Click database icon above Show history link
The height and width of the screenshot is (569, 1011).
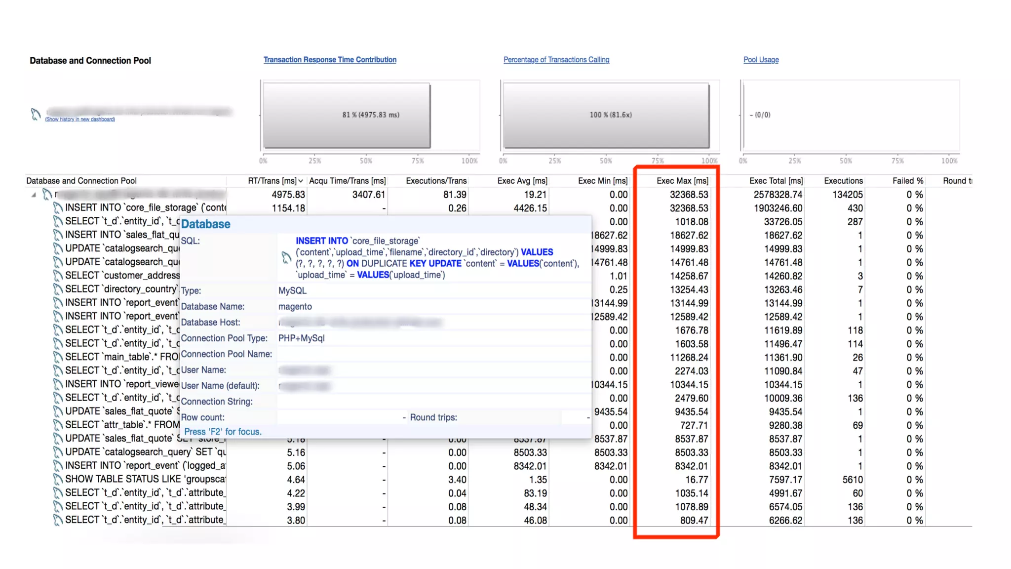pyautogui.click(x=35, y=115)
